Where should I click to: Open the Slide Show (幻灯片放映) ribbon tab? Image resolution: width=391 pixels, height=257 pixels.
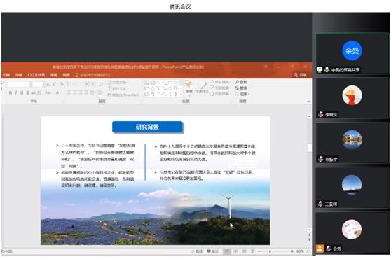point(36,75)
